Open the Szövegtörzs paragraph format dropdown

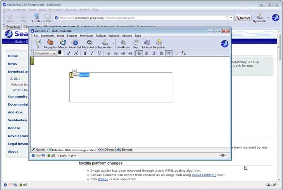(x=45, y=53)
